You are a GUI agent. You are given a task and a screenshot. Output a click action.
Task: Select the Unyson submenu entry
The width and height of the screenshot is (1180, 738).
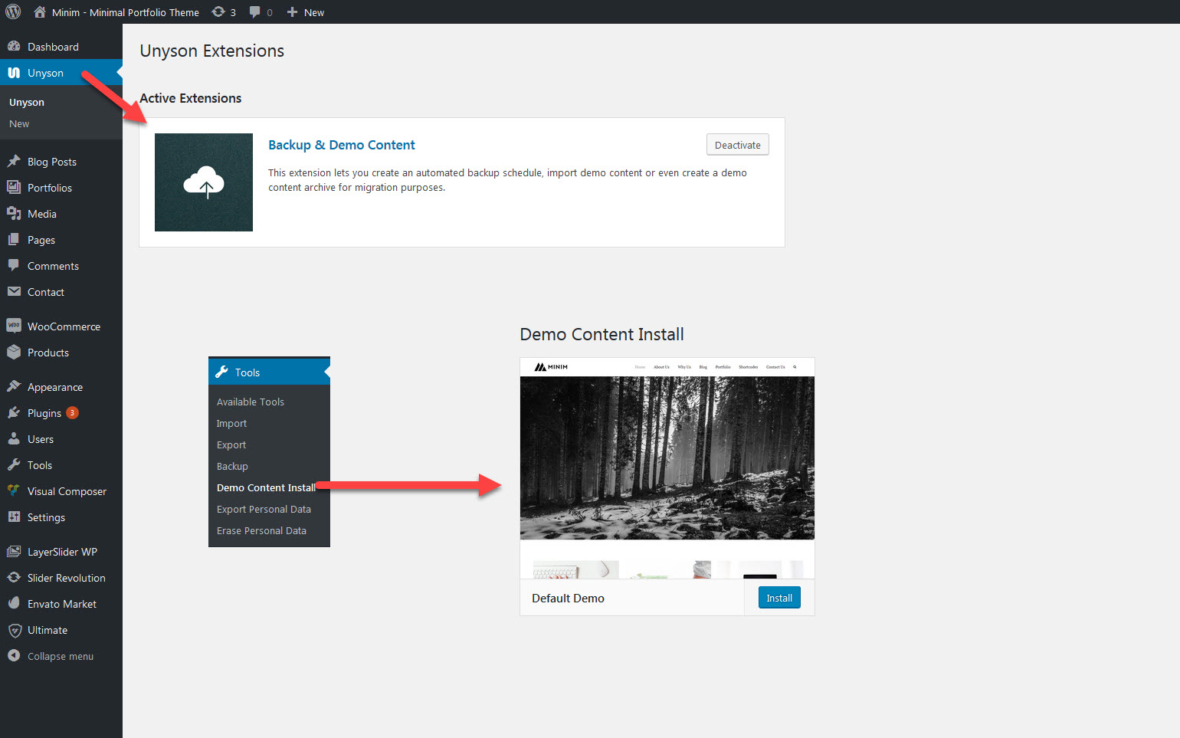click(x=27, y=103)
